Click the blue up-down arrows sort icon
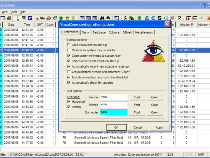The image size is (210, 158). click(x=30, y=18)
